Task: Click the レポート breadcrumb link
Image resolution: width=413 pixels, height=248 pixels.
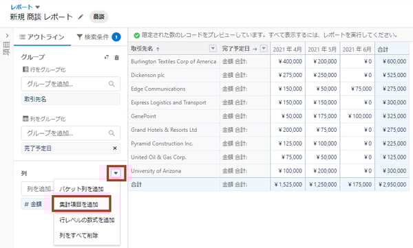Action: [x=21, y=7]
